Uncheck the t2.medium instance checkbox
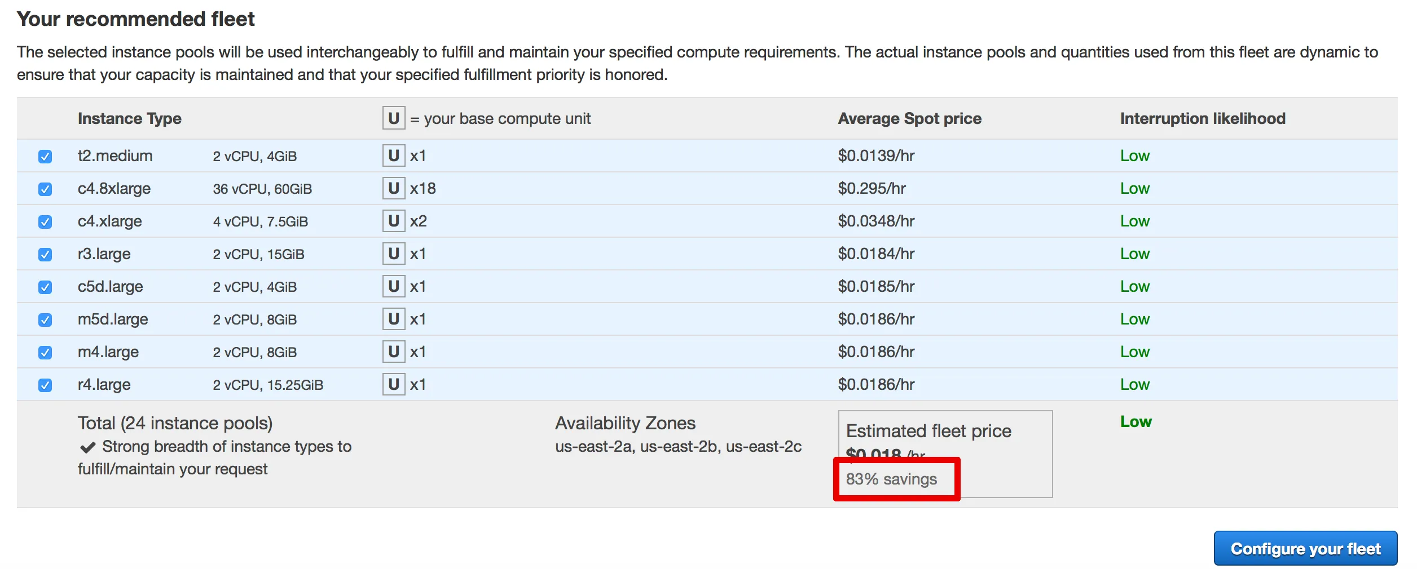 tap(45, 157)
